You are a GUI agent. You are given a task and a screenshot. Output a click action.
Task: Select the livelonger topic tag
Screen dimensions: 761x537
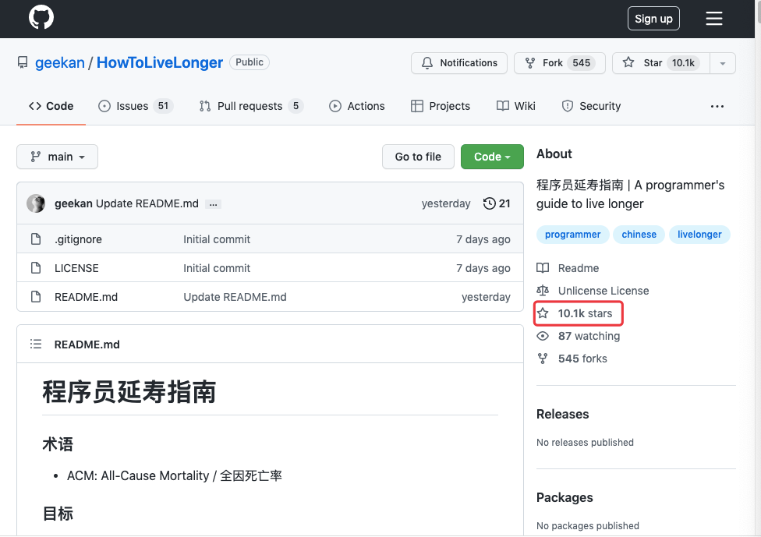pyautogui.click(x=699, y=235)
